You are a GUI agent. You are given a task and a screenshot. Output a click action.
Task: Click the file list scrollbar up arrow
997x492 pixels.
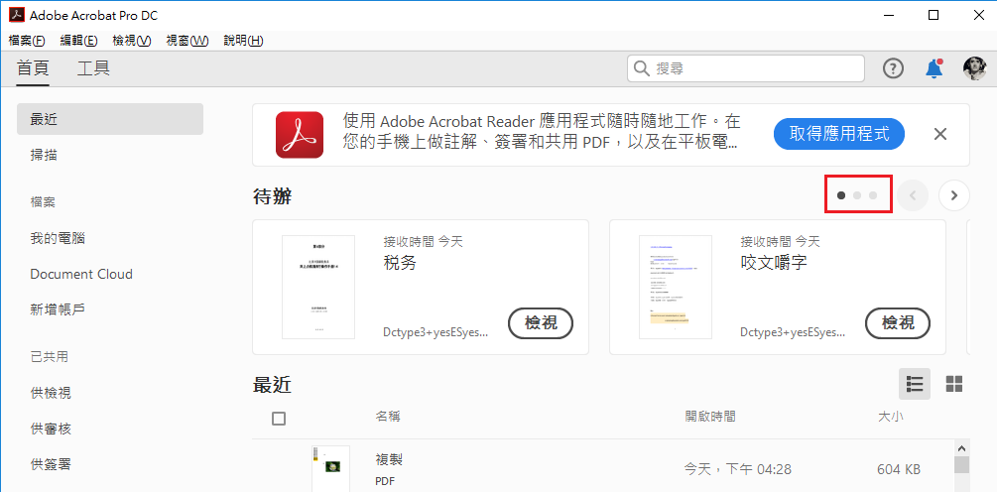pos(962,447)
